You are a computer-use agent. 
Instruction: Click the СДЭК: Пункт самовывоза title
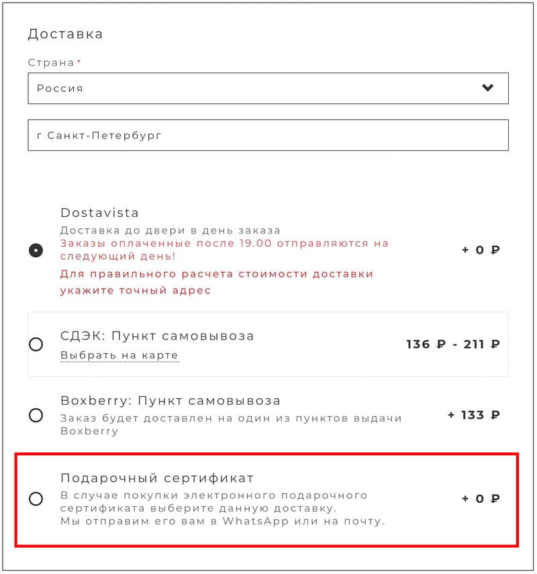(157, 336)
